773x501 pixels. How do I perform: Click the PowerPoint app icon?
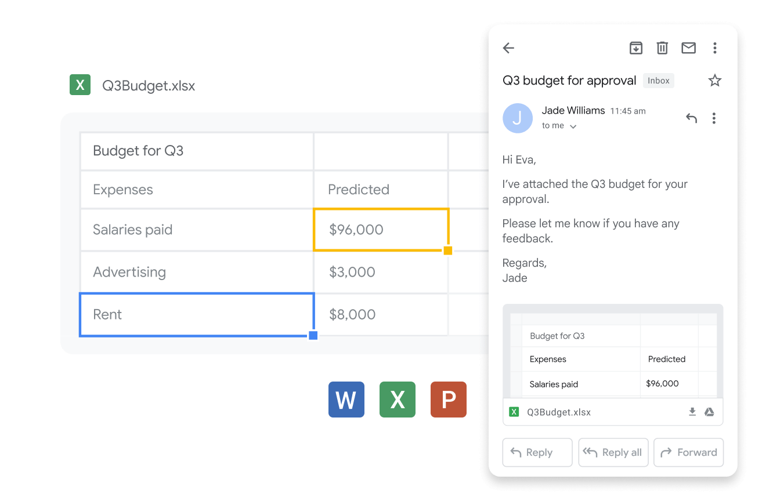[x=449, y=400]
